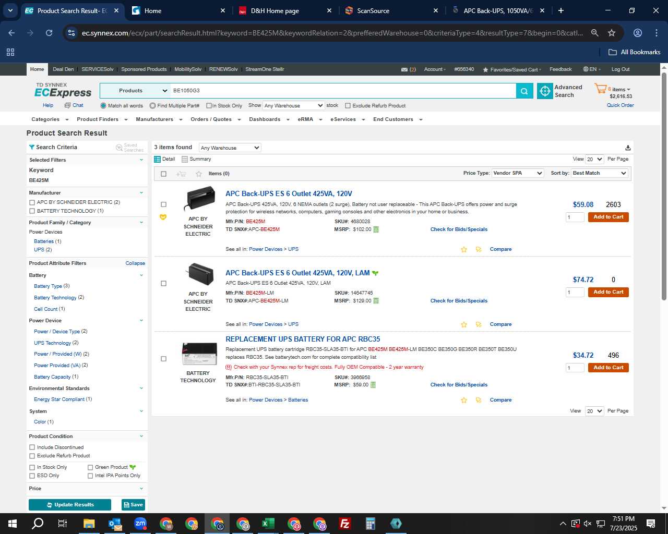Click add-to-cart icon in Items toolbar

181,174
